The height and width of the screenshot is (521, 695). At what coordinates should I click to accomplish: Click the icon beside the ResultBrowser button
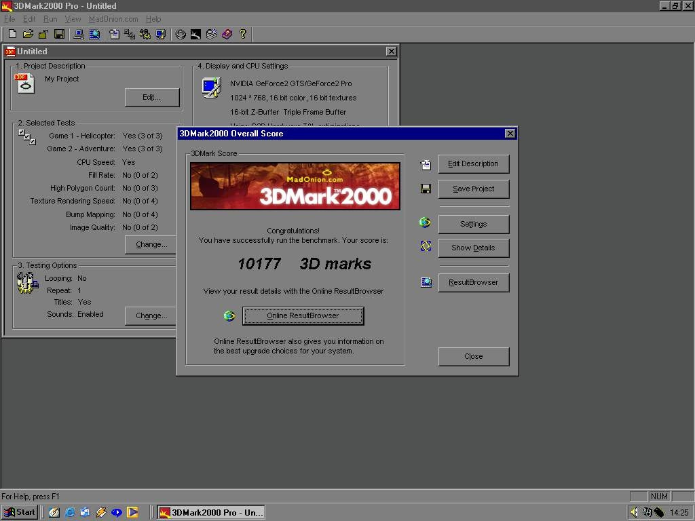[426, 282]
